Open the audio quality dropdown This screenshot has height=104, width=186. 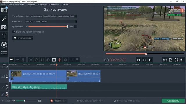pyautogui.click(x=51, y=21)
